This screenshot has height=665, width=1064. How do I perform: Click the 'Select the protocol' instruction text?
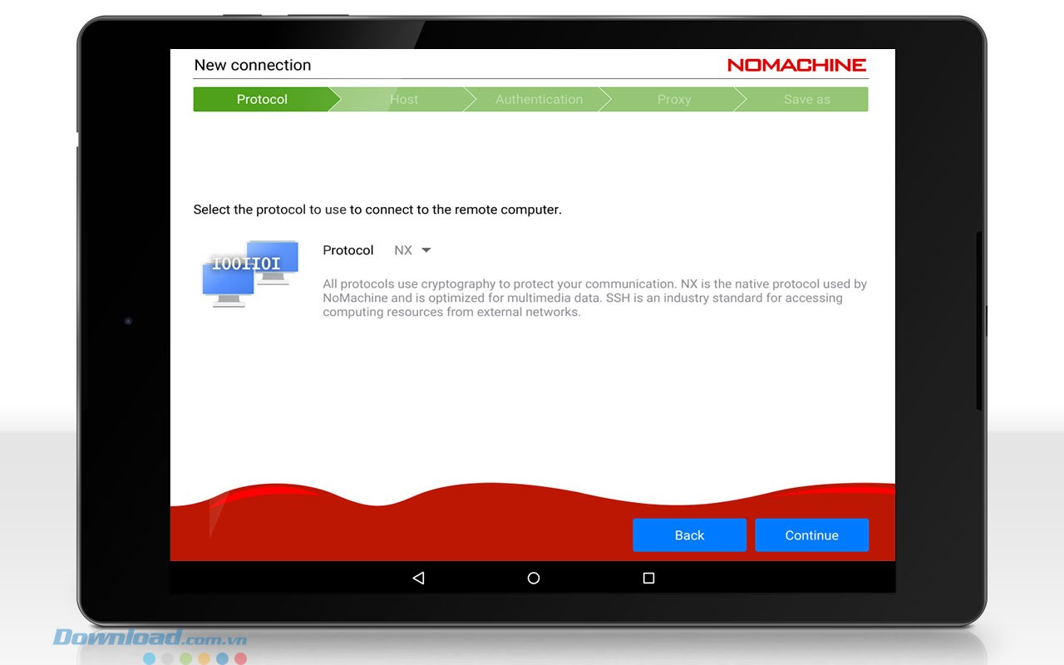click(377, 209)
